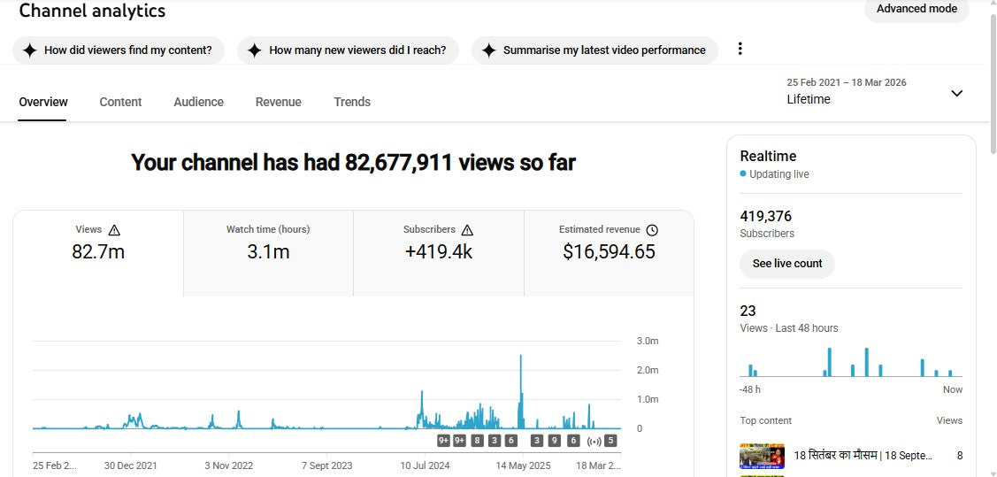This screenshot has height=477, width=997.
Task: Open the top content video thumbnail
Action: (762, 456)
